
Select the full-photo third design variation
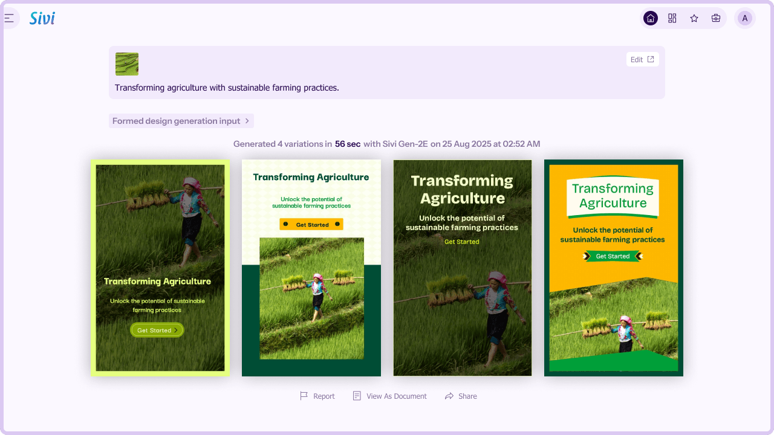[x=463, y=268]
